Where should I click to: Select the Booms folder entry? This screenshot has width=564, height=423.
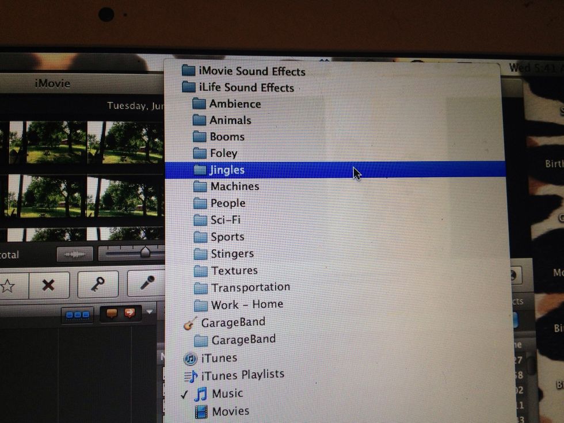[x=227, y=137]
